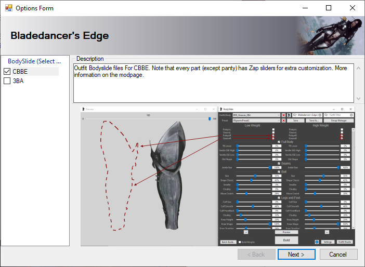Click the description box scroll up arrow

click(x=358, y=69)
